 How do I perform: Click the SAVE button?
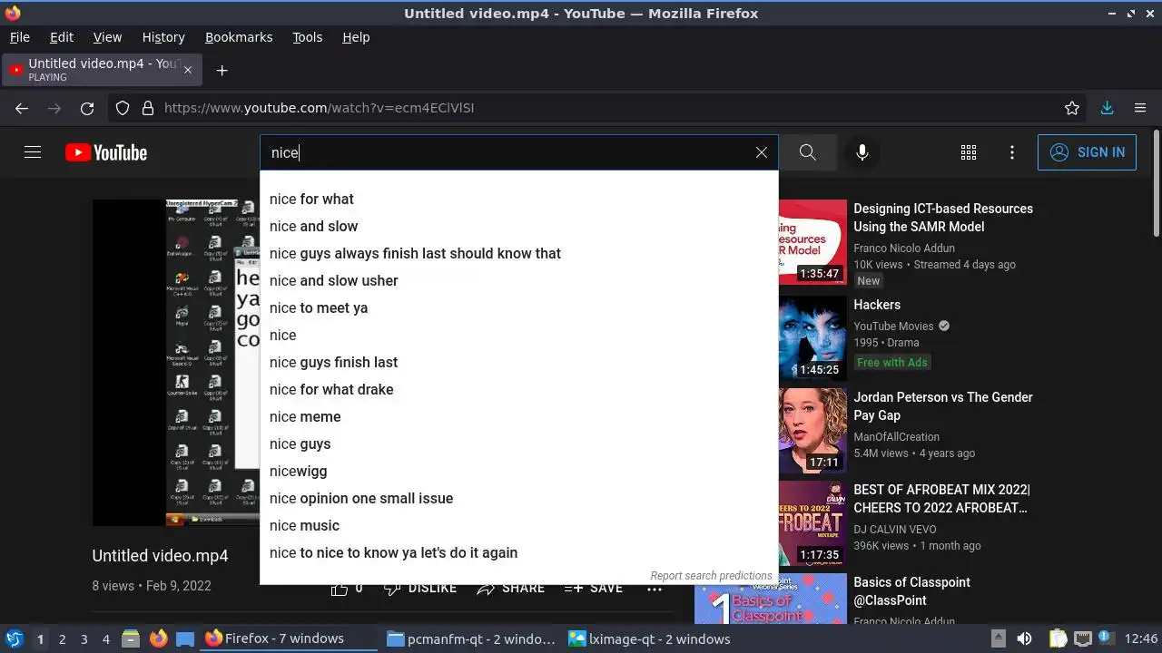pos(594,588)
